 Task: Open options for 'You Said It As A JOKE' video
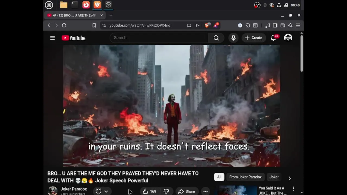tap(294, 188)
